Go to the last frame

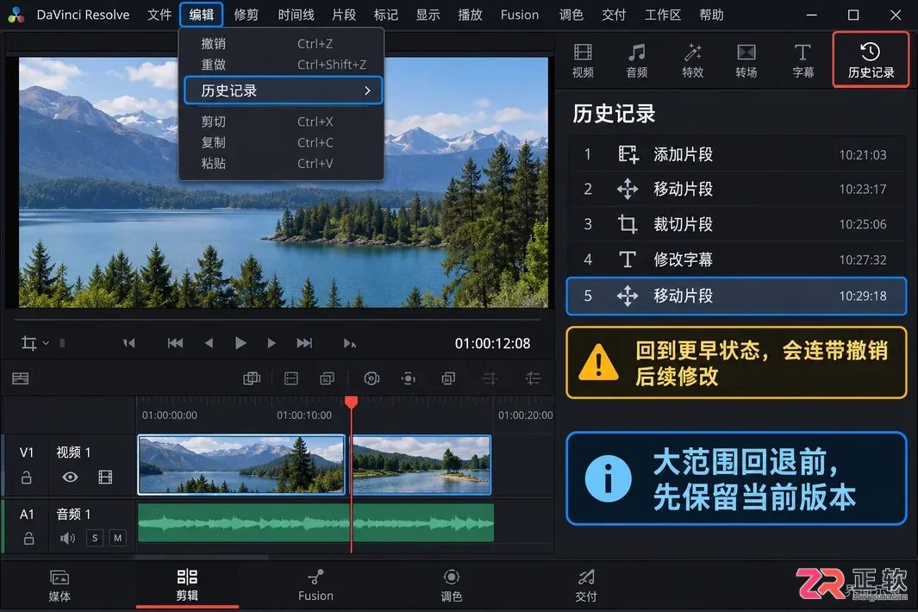pos(304,343)
